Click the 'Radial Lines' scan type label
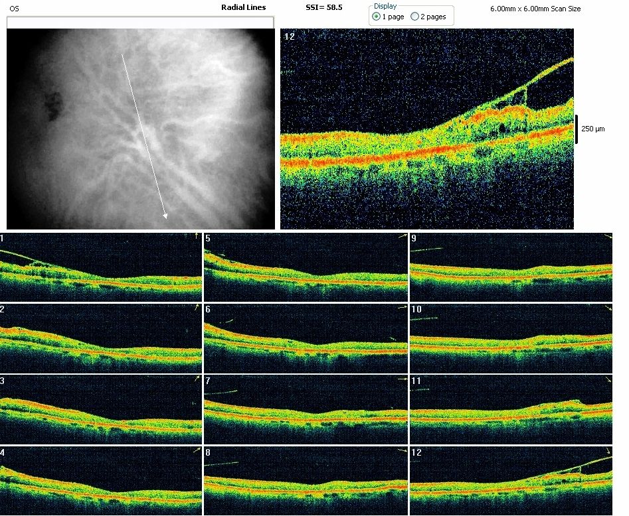 244,7
